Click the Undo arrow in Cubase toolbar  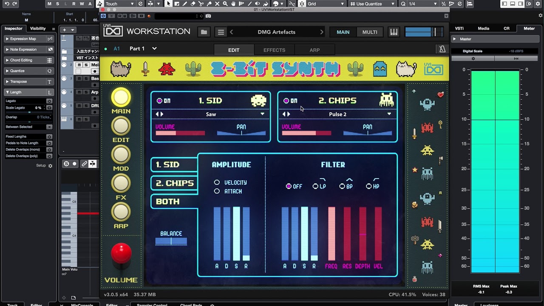pos(7,4)
